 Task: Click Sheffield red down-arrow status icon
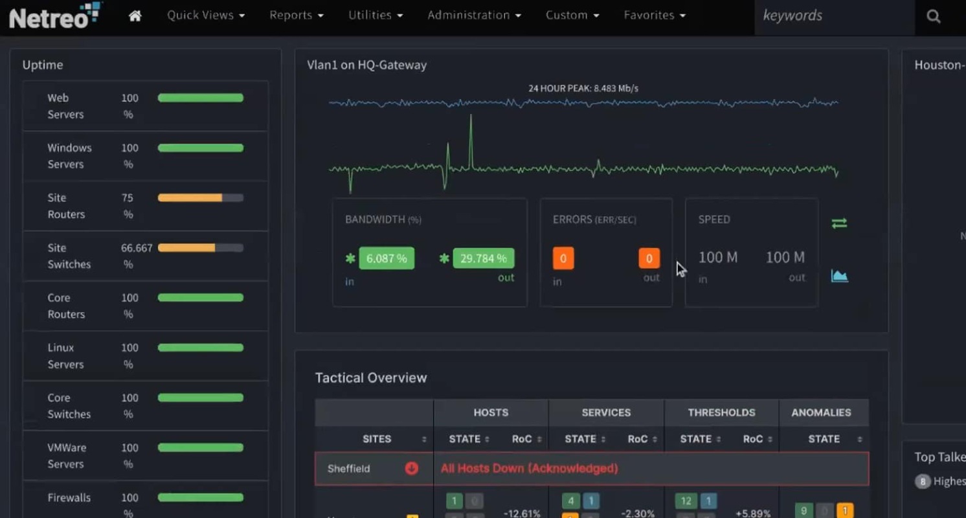(411, 468)
